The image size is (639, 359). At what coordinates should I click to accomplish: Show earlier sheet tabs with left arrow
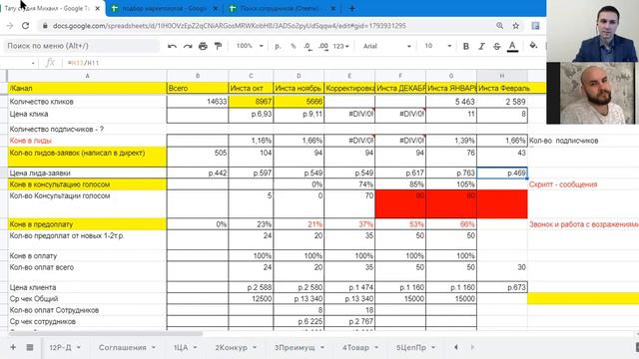[x=456, y=347]
